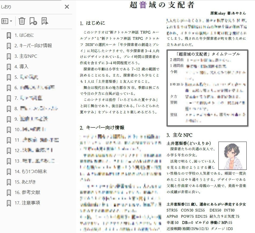Screen dimensions: 255x233
Task: Close the しおり bookmark panel
Action: [67, 7]
